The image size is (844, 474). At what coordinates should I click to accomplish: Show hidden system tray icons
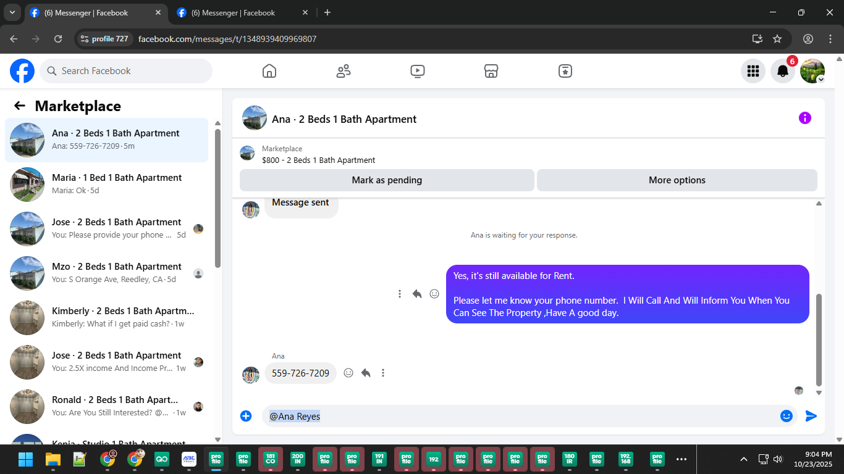[x=744, y=459]
